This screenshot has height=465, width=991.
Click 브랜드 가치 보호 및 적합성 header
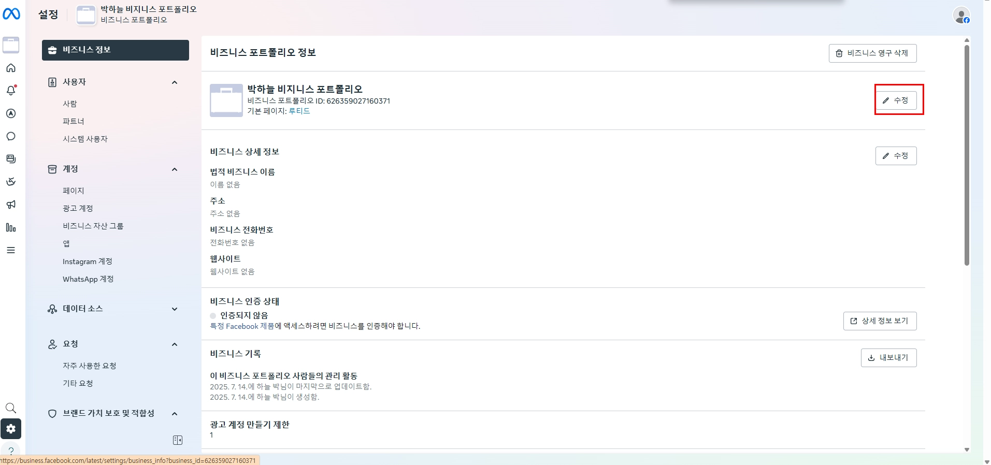coord(109,413)
